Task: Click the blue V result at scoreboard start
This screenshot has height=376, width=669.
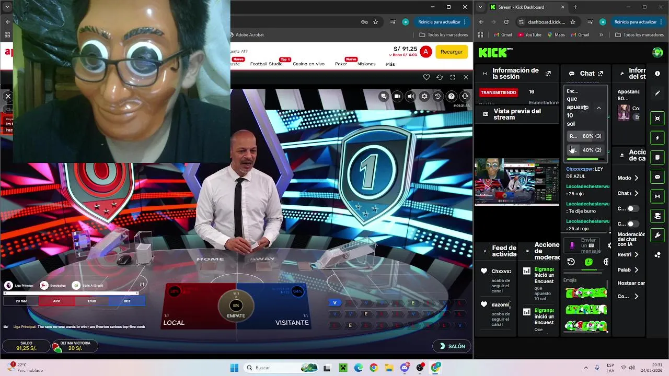Action: point(334,302)
